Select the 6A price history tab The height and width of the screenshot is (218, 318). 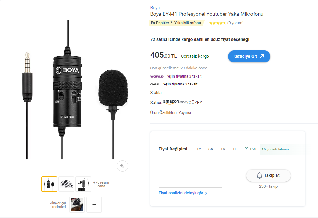click(x=211, y=149)
